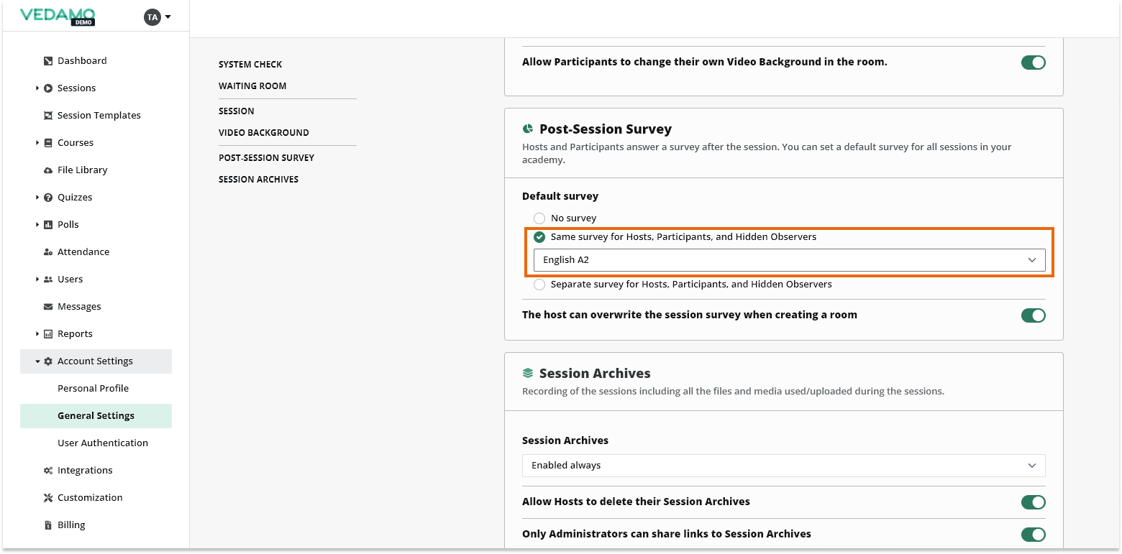The image size is (1122, 554).
Task: Open the English A2 survey dropdown
Action: tap(789, 260)
